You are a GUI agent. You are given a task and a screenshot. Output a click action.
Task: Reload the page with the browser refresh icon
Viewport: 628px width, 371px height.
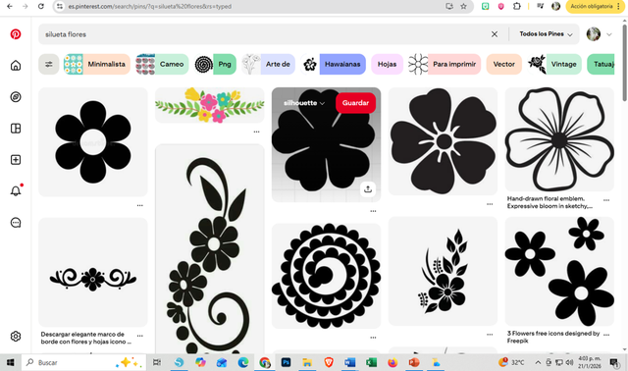[x=41, y=7]
